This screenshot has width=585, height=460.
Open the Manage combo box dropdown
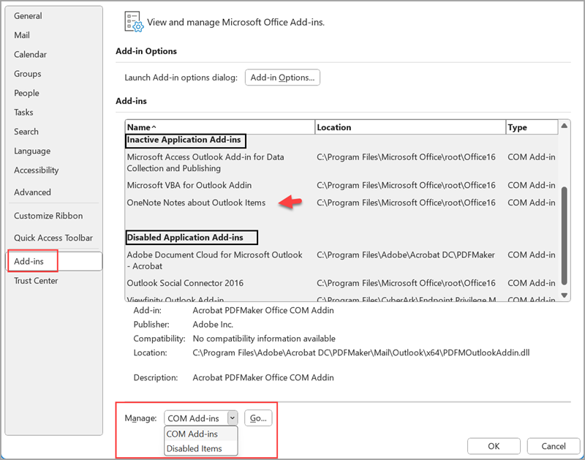click(x=232, y=418)
